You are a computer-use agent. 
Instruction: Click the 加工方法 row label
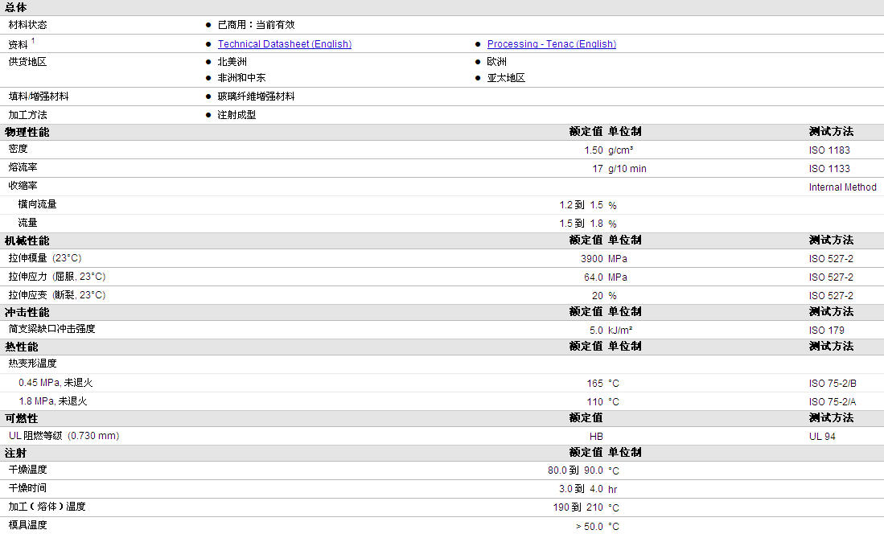point(27,115)
